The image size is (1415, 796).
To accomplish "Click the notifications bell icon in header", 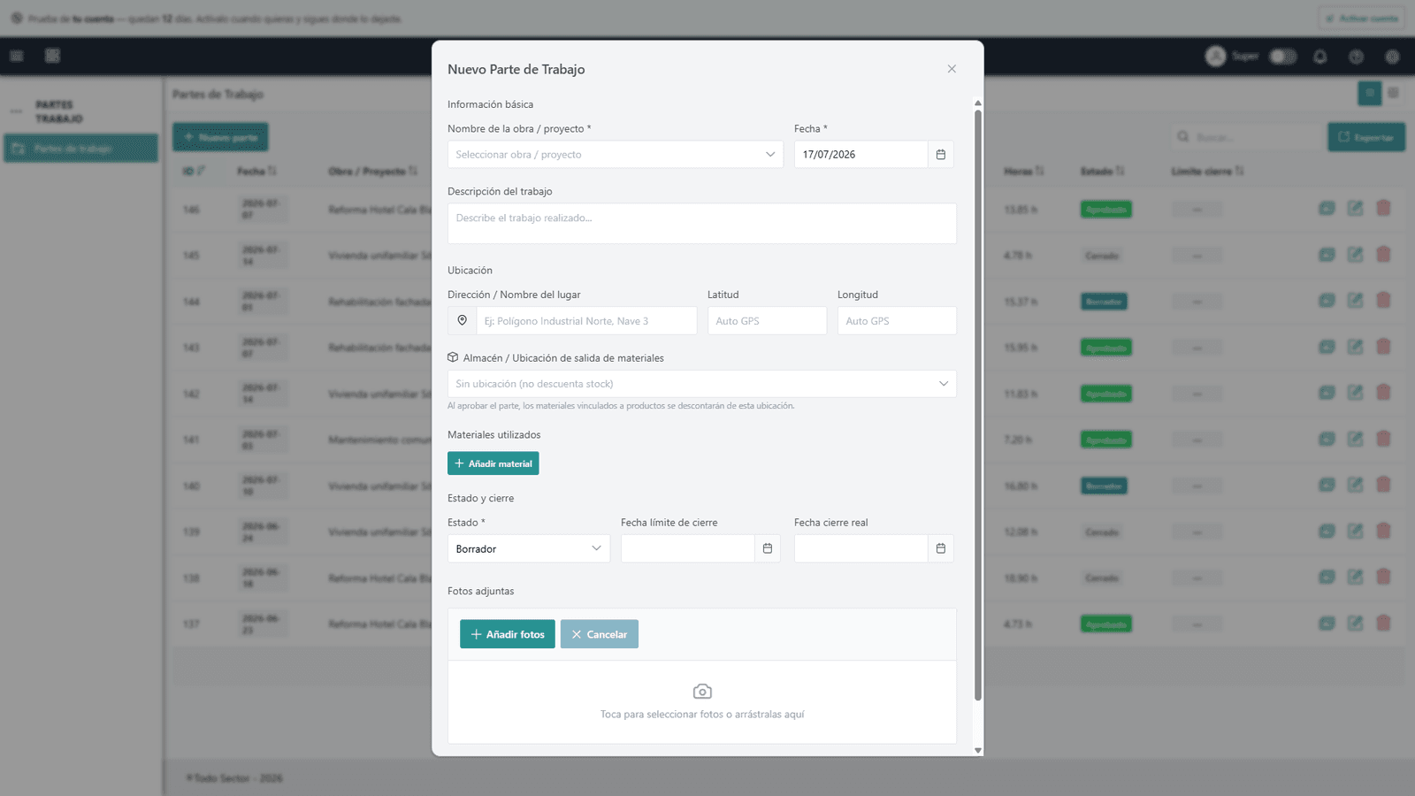I will point(1320,57).
